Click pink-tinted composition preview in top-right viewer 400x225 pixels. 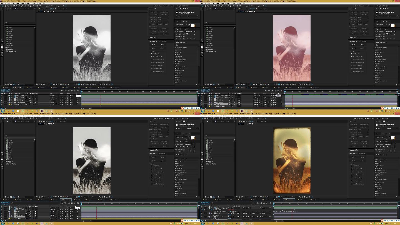point(292,48)
